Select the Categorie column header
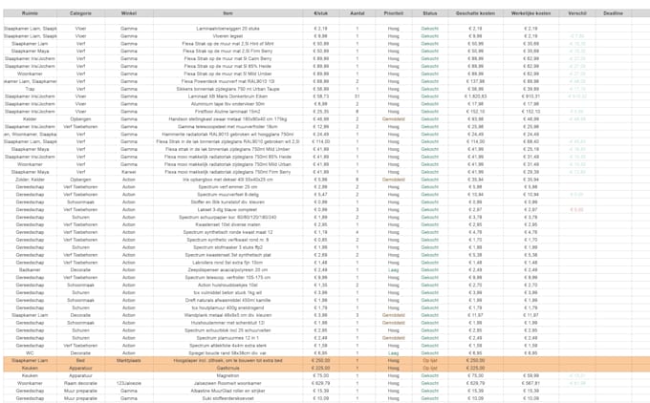650x403 pixels. (80, 13)
